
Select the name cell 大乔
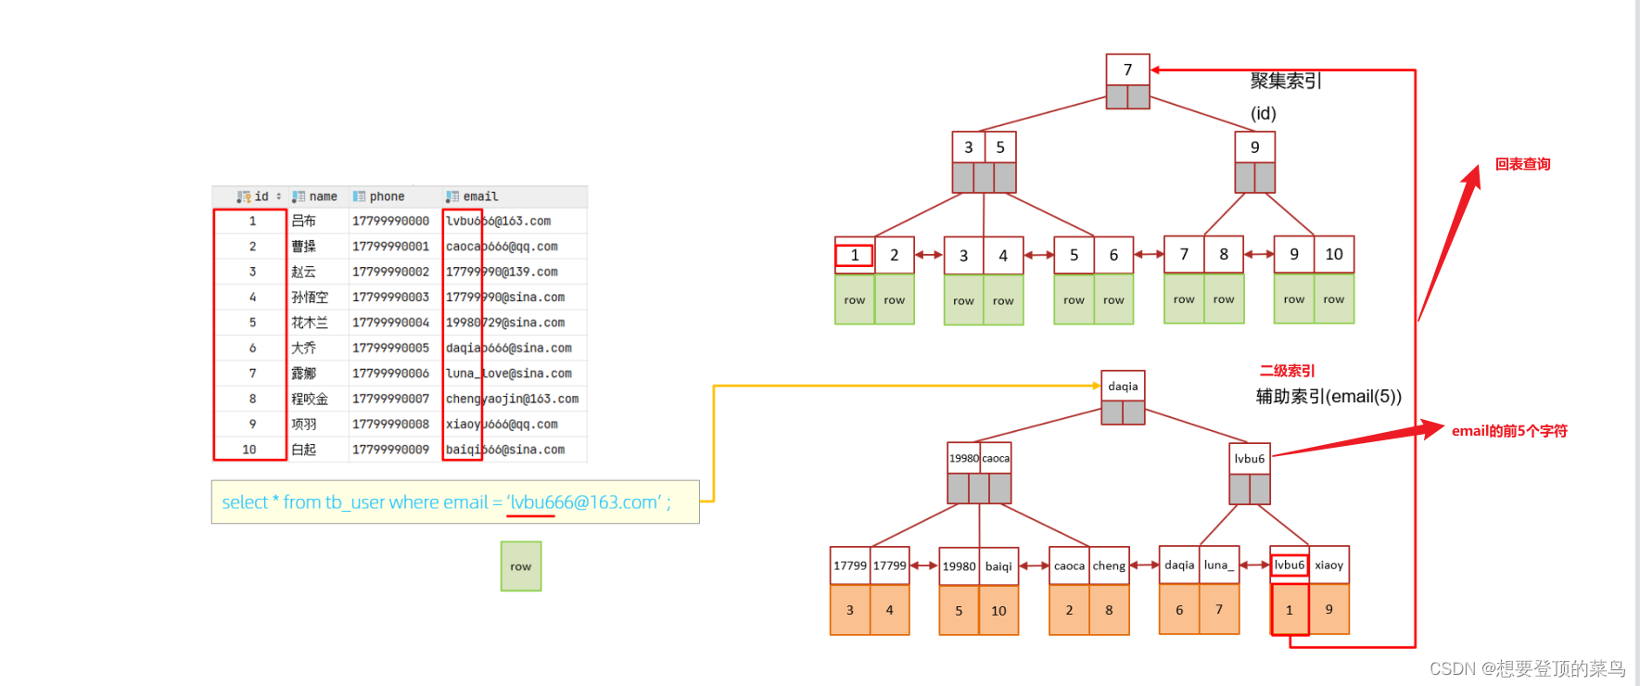pyautogui.click(x=304, y=348)
